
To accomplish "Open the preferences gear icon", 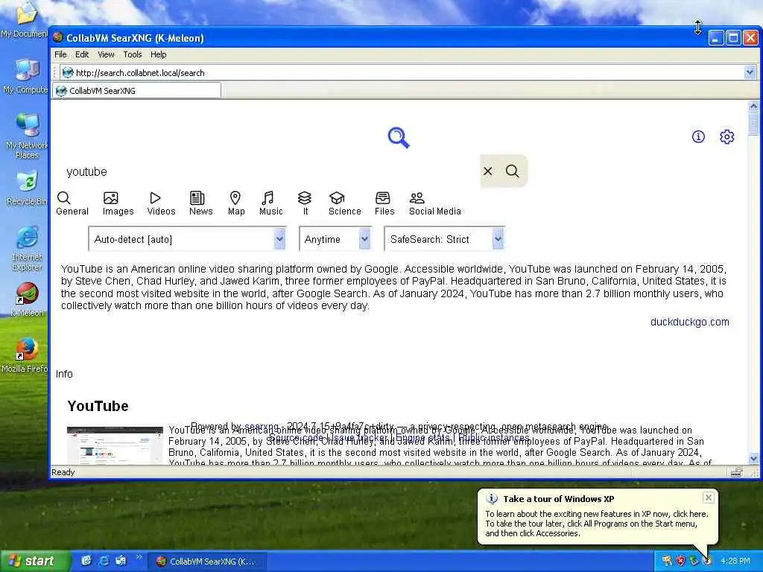I will pyautogui.click(x=727, y=137).
